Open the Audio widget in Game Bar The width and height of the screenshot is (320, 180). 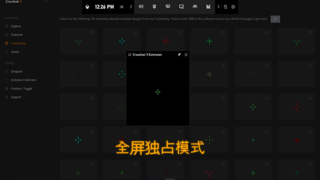141,7
